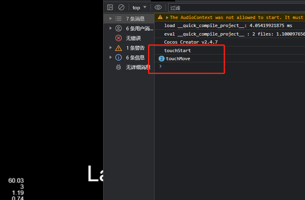
Task: Click the touchMove log line
Action: click(229, 59)
